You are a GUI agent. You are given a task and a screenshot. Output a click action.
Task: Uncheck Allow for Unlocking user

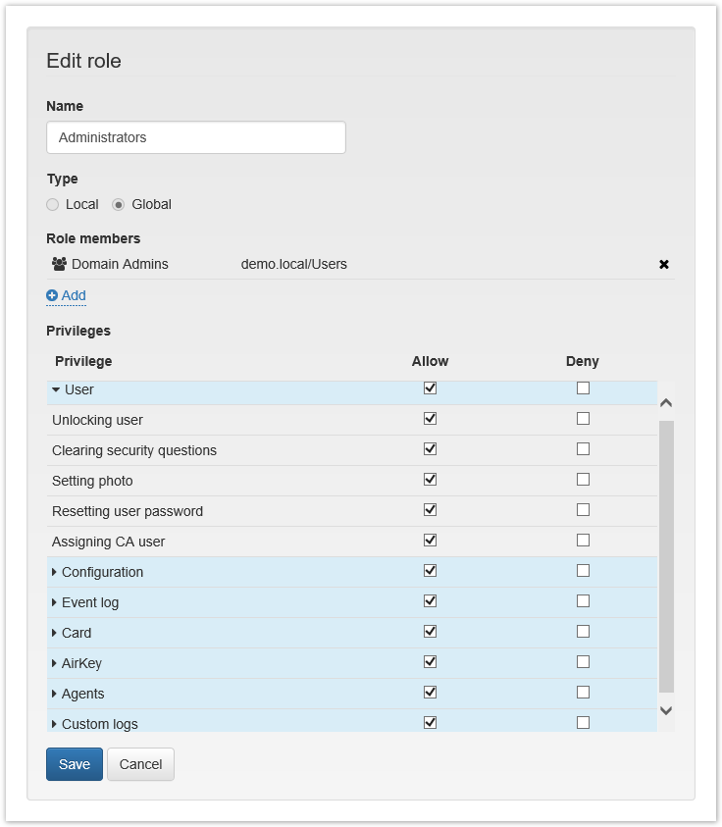tap(430, 419)
